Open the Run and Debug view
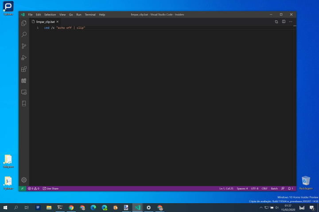This screenshot has width=319, height=212. click(24, 57)
